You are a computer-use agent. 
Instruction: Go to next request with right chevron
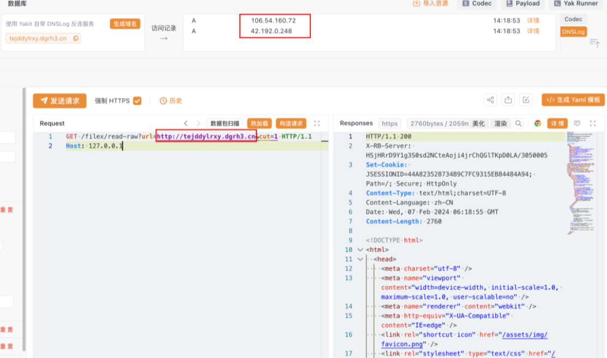point(198,123)
